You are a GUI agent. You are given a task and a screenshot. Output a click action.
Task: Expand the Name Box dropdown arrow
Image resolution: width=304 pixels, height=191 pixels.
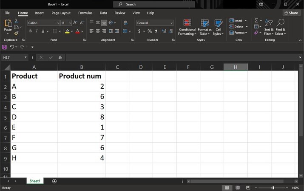tap(26, 57)
